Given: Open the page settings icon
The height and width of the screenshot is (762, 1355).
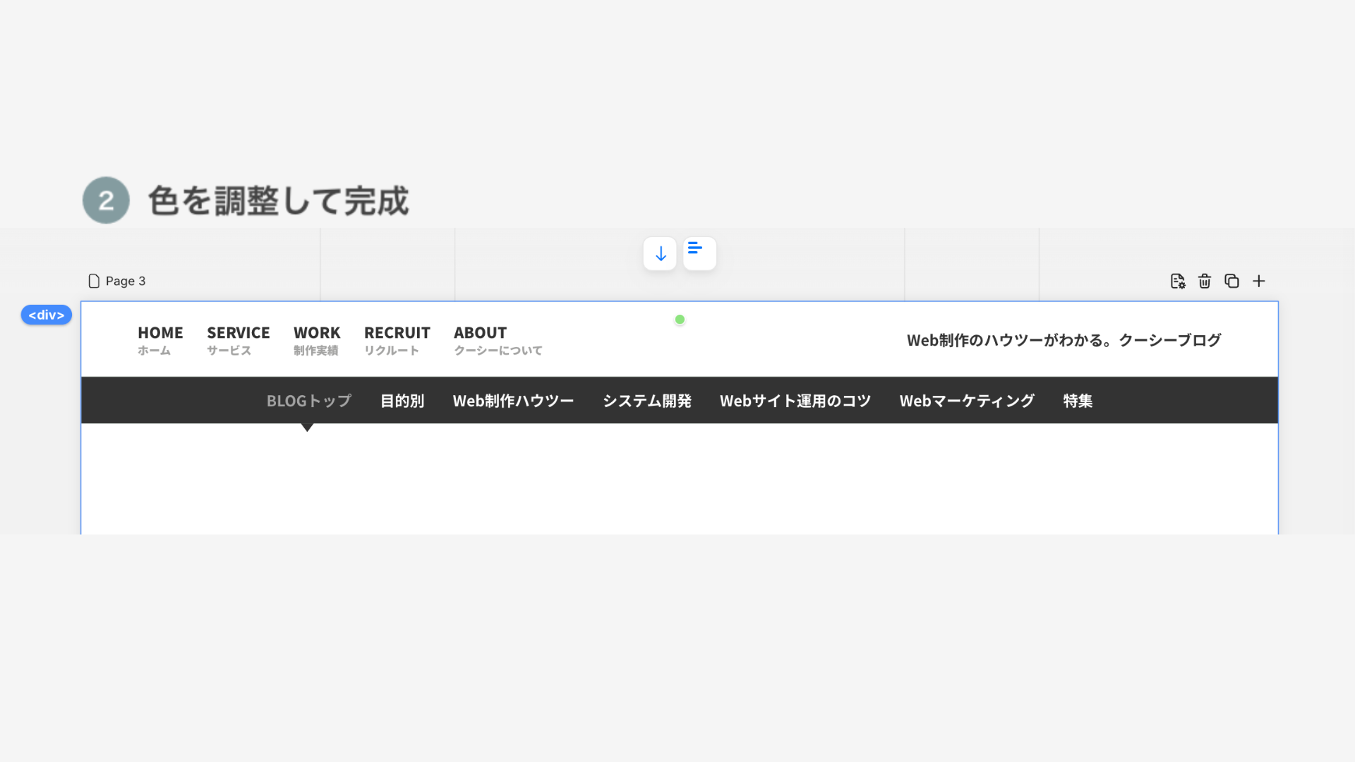Looking at the screenshot, I should coord(1177,281).
